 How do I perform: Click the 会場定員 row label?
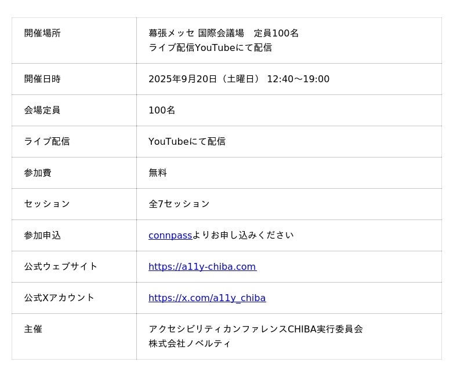[x=42, y=110]
